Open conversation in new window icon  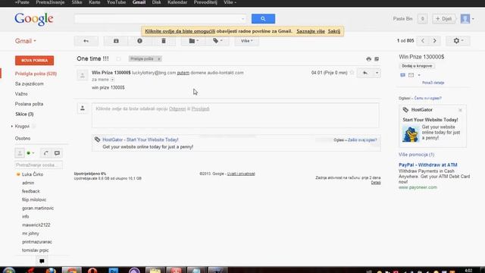(377, 59)
